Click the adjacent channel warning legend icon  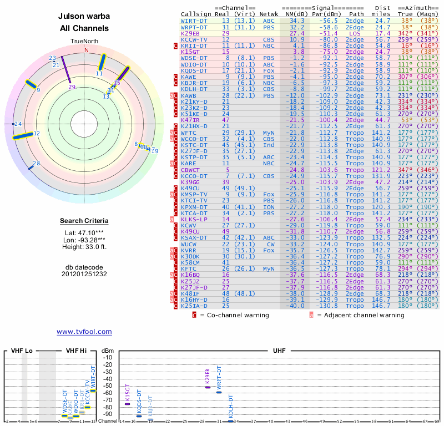(311, 315)
